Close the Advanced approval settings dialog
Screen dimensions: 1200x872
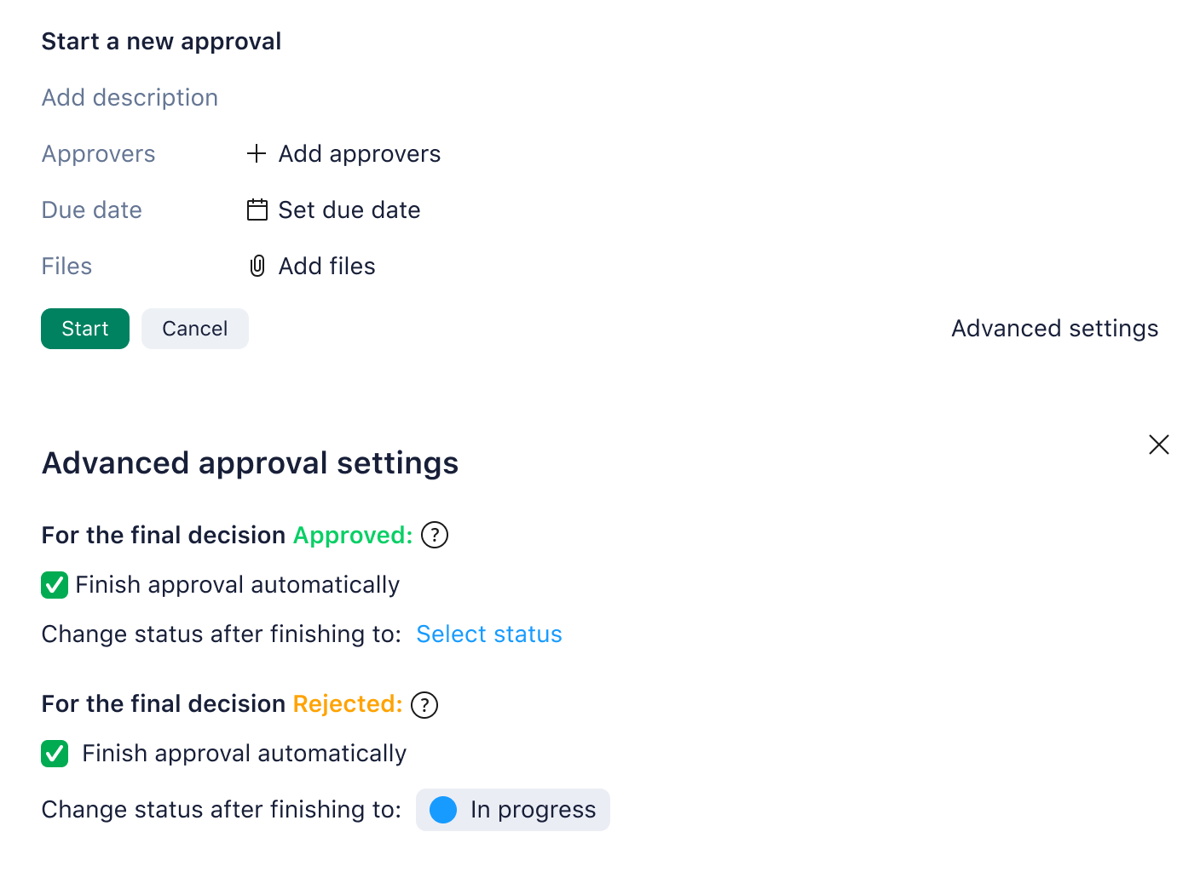click(x=1159, y=445)
